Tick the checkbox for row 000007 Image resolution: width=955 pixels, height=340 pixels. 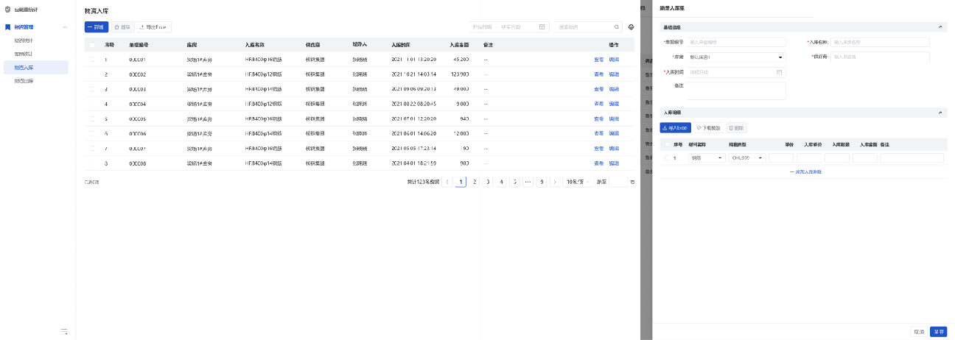(92, 148)
